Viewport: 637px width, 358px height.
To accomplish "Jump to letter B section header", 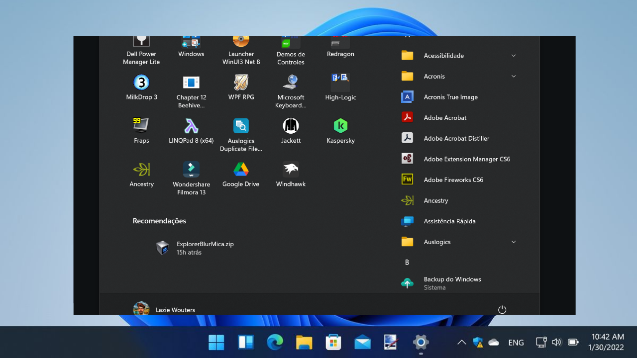I will [407, 263].
